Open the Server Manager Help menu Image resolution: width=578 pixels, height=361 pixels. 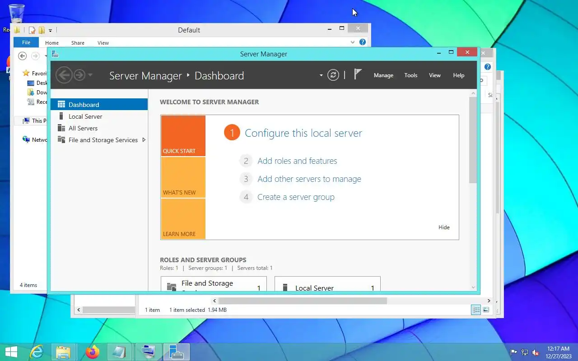click(x=459, y=75)
